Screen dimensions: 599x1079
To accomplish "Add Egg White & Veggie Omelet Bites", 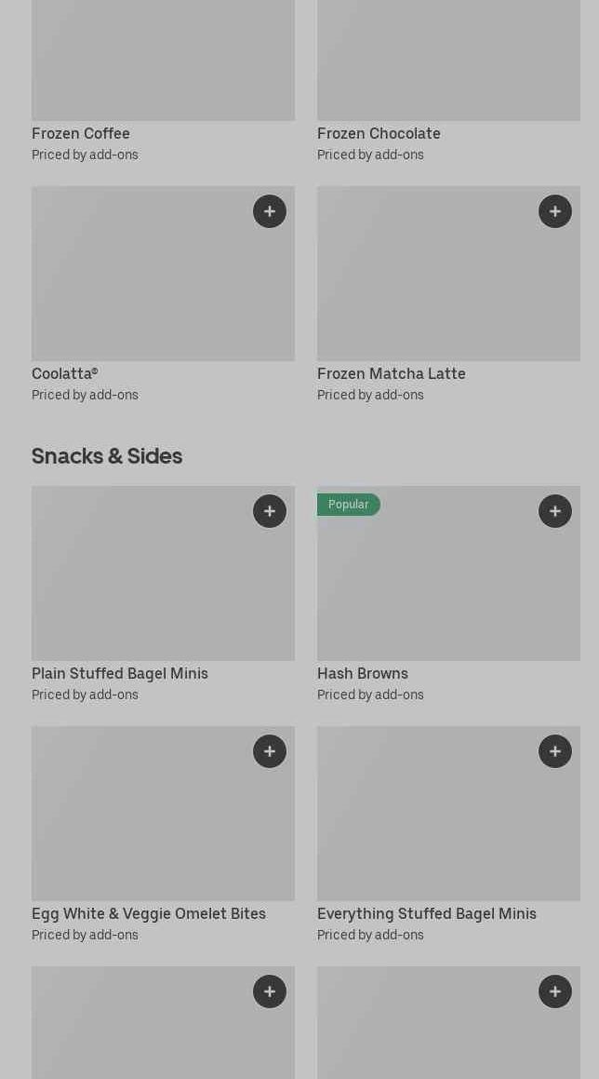I will pyautogui.click(x=270, y=751).
